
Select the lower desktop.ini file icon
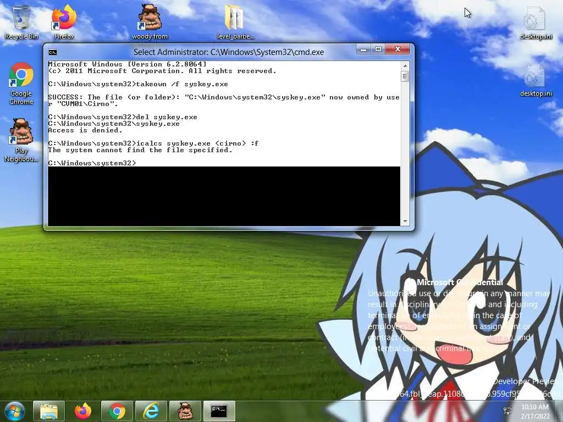click(x=536, y=80)
